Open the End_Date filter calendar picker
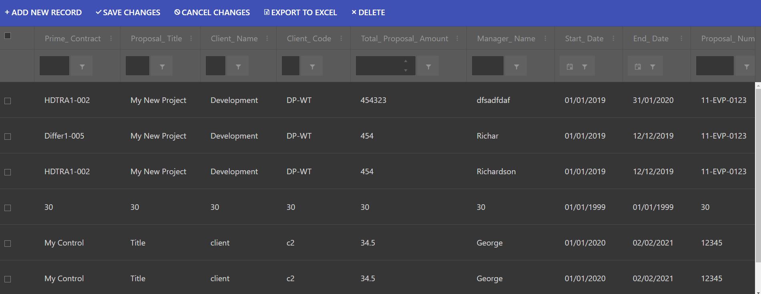The height and width of the screenshot is (294, 761). tap(638, 67)
